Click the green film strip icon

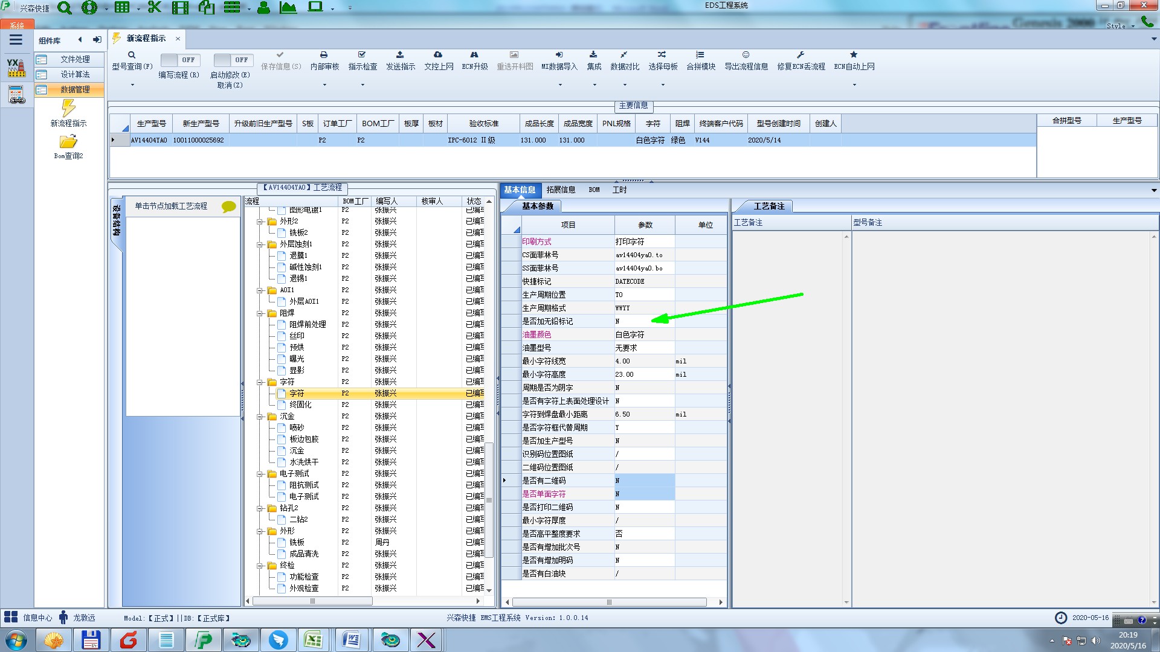pyautogui.click(x=180, y=7)
